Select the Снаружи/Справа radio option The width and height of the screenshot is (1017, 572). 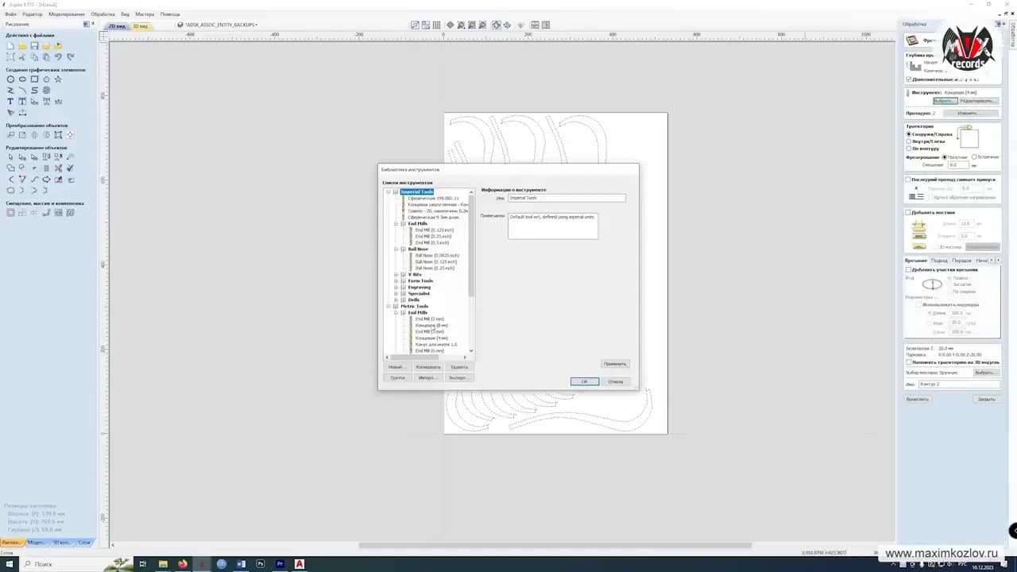[x=908, y=134]
